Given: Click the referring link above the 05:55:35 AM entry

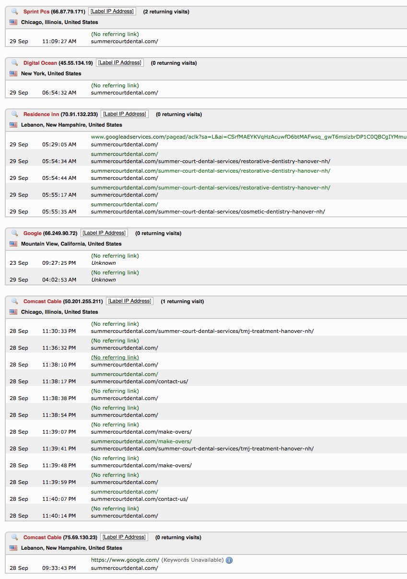Looking at the screenshot, I should click(x=125, y=204).
